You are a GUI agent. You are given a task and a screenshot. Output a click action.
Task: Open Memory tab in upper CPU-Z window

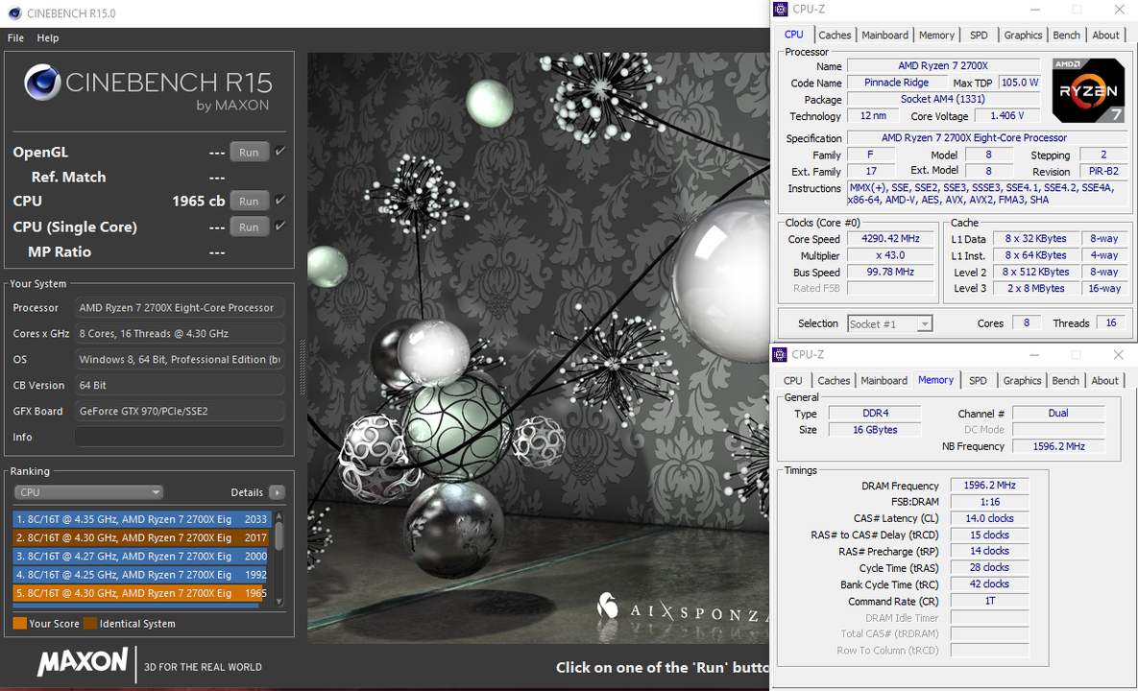[936, 35]
